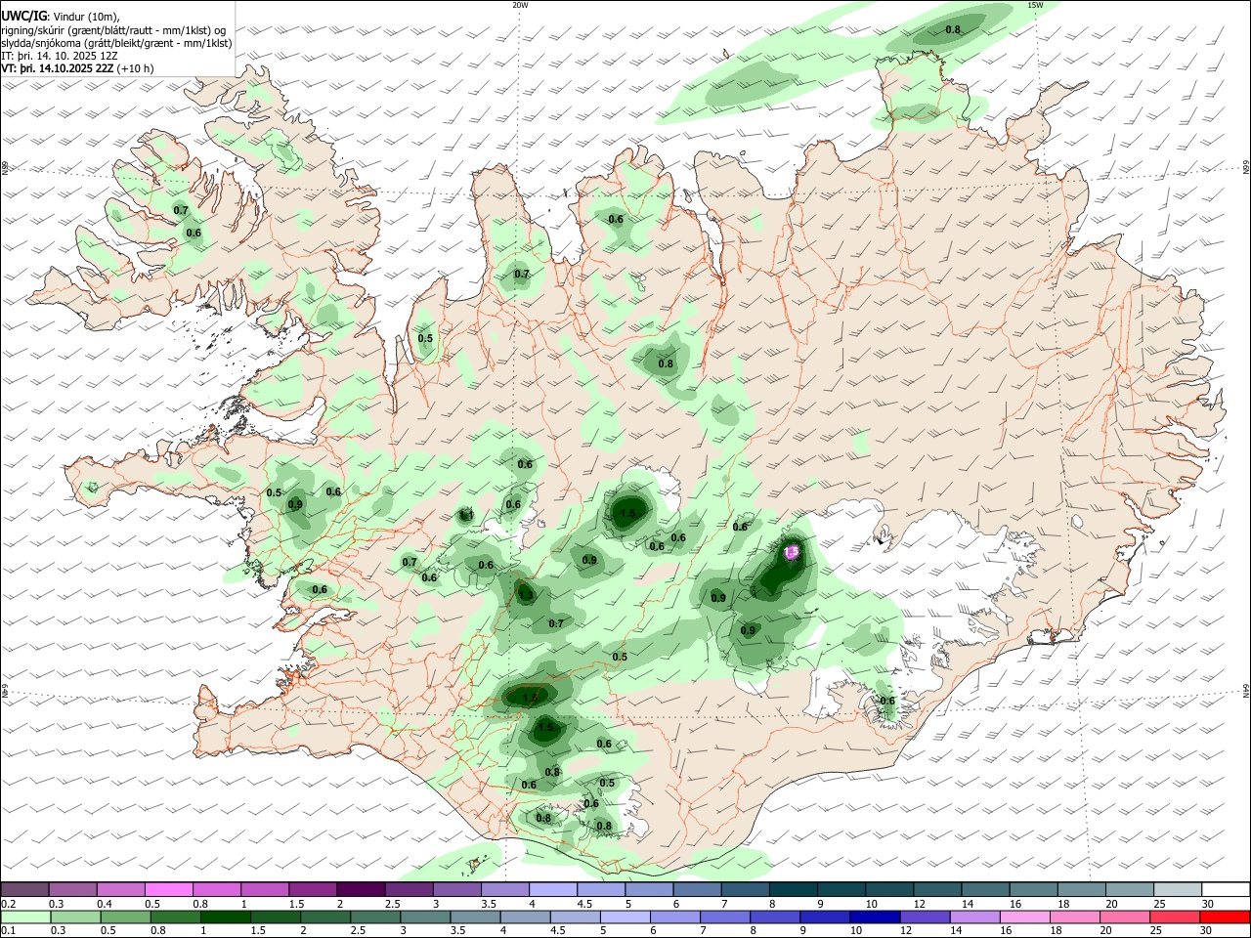Screen dimensions: 1251x938
Task: Select the darkest purple snow legend swatch at 2
Action: click(361, 889)
